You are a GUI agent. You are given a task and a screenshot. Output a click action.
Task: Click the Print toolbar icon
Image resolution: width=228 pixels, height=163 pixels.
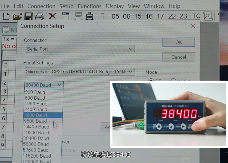pyautogui.click(x=40, y=16)
